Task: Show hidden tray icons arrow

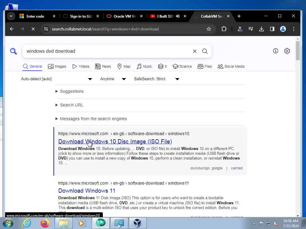Action: pos(254,224)
